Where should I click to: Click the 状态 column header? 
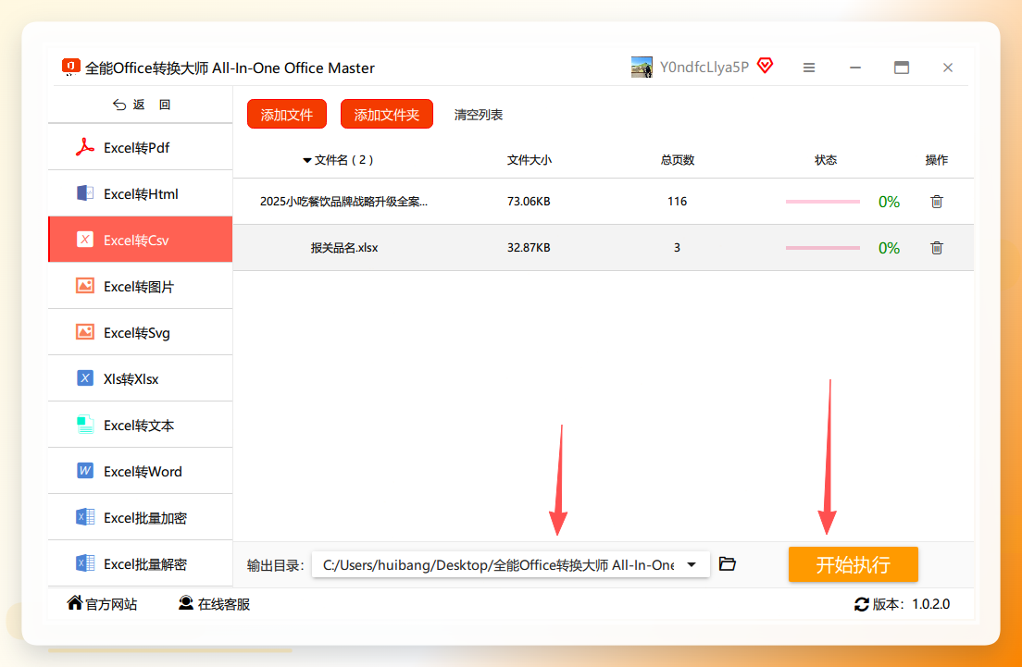(x=826, y=160)
